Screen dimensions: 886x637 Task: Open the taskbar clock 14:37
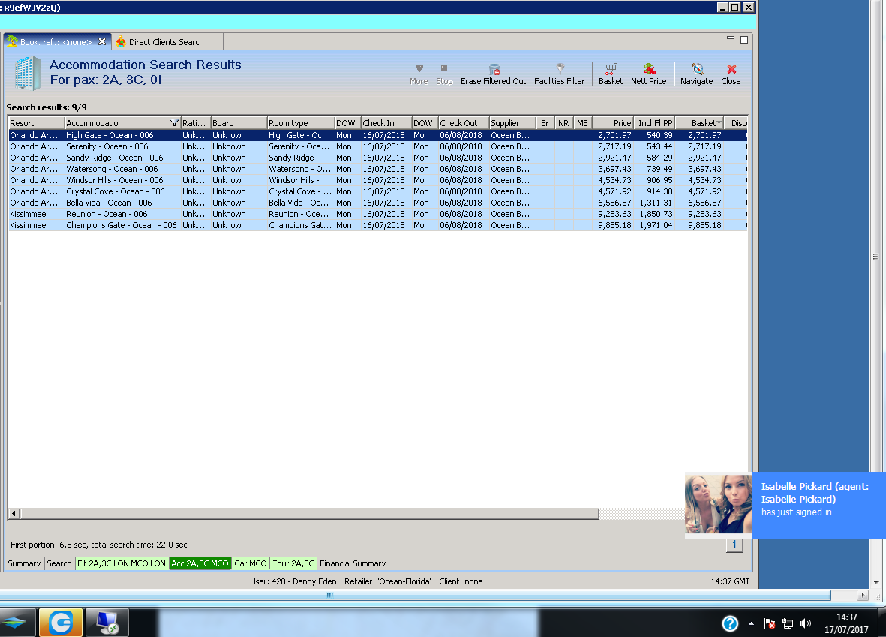pos(846,623)
